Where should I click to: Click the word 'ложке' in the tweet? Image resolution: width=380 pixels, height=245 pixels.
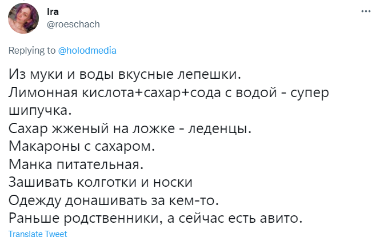coord(153,128)
